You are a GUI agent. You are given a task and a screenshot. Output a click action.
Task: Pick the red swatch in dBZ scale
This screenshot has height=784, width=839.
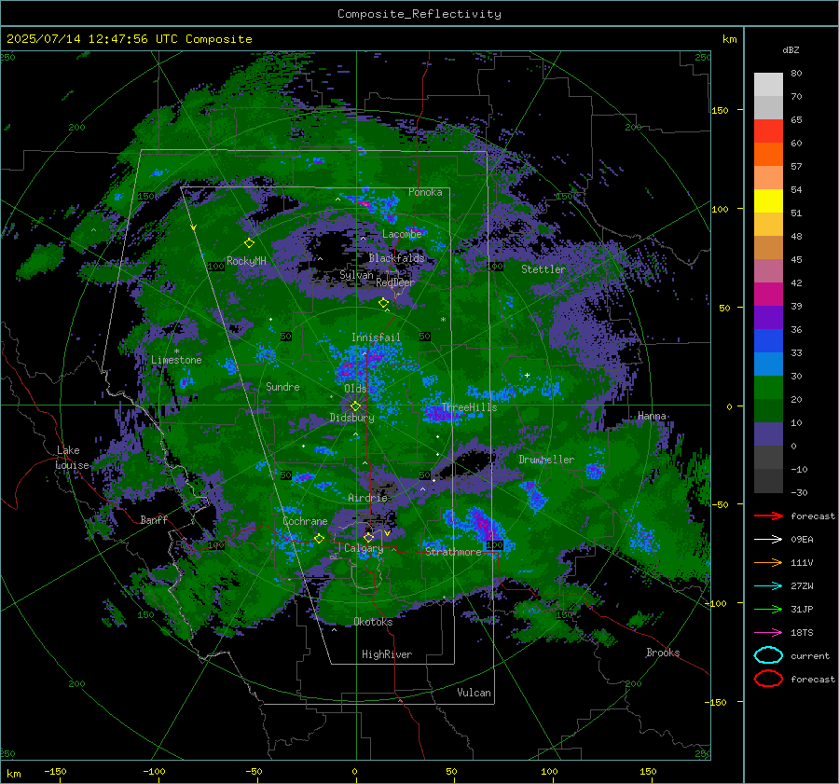[x=768, y=131]
